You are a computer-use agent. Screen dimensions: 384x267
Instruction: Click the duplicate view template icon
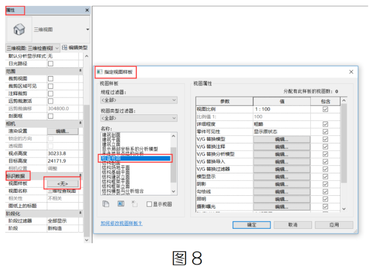[106, 204]
